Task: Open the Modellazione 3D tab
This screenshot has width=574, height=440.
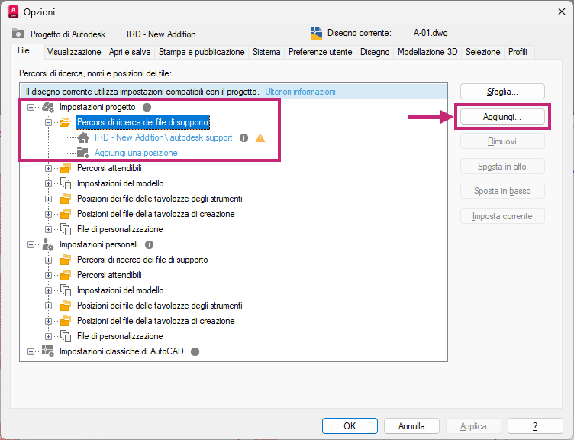Action: point(427,52)
